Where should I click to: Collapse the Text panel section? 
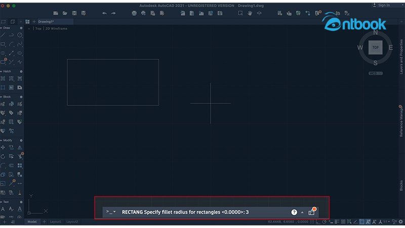[x=2, y=202]
